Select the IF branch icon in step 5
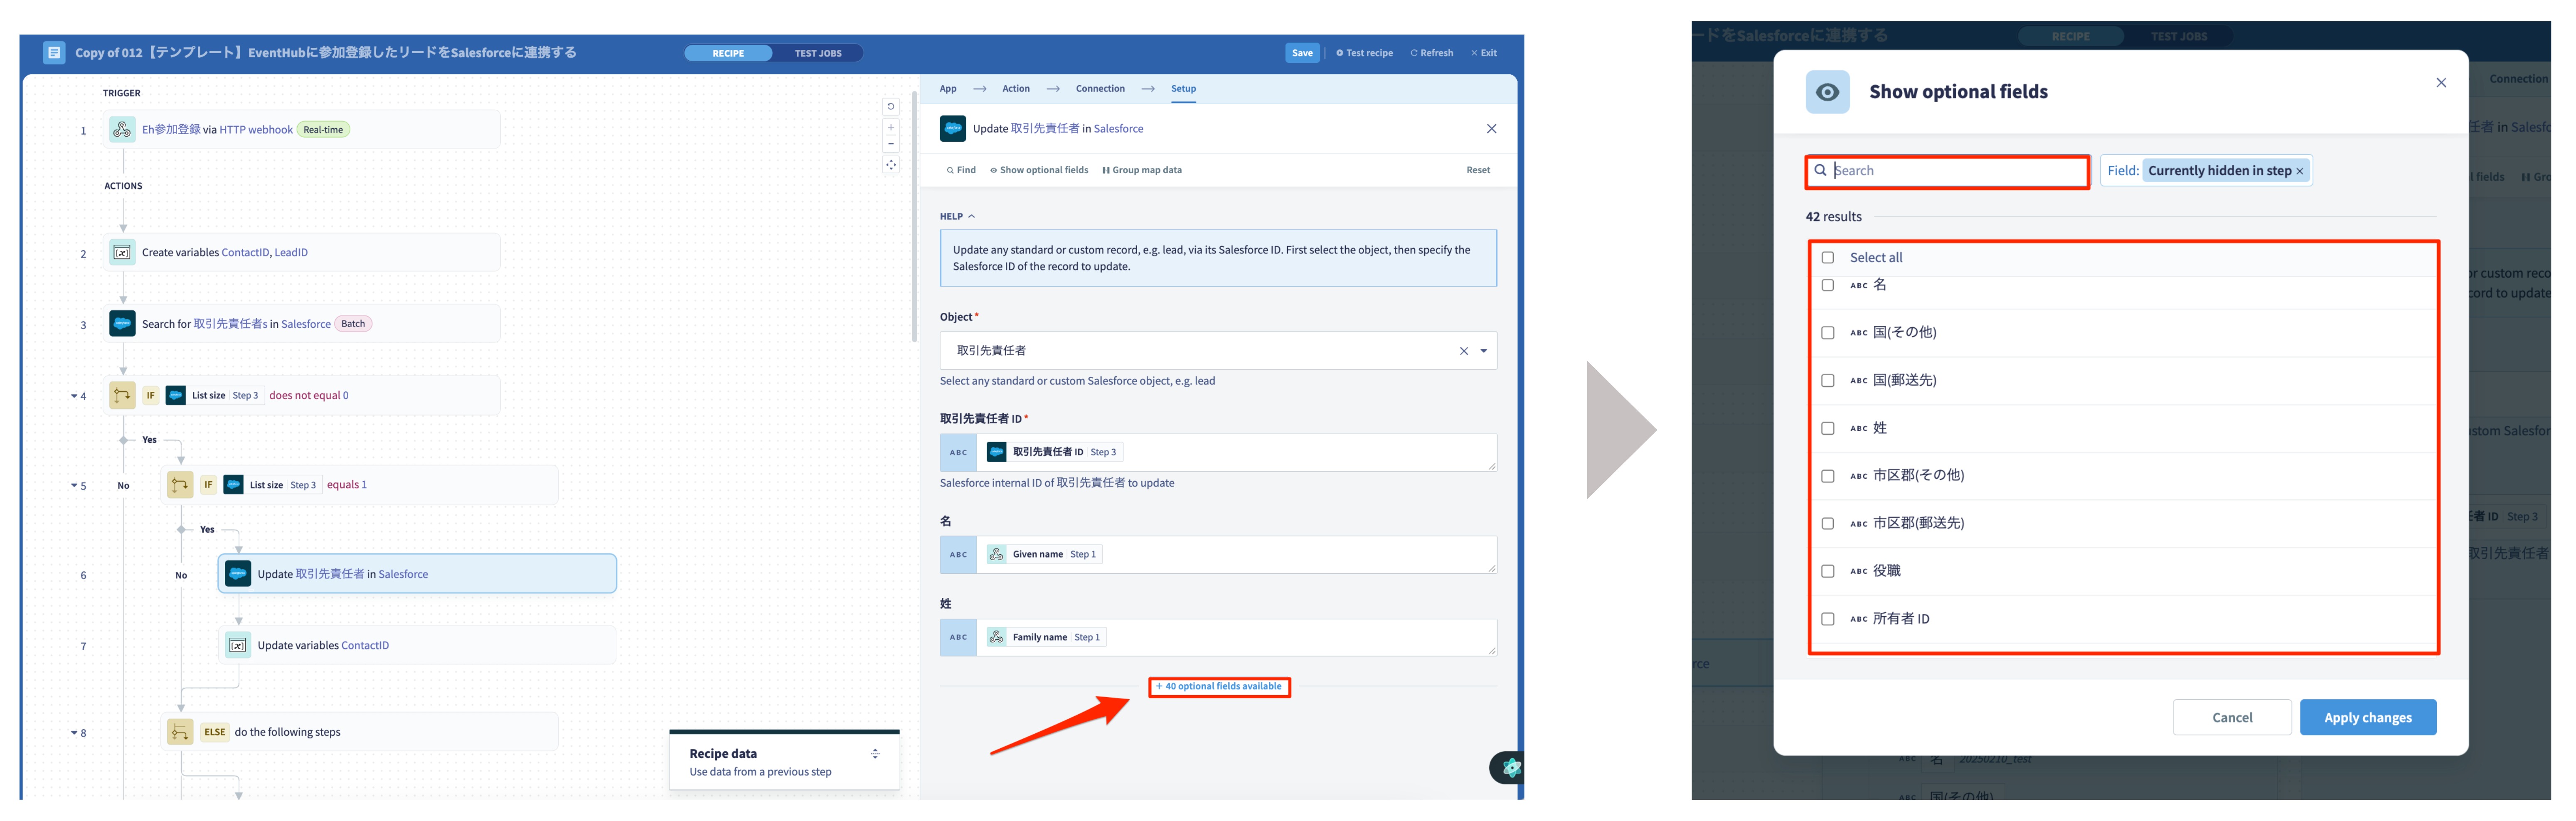Image resolution: width=2576 pixels, height=821 pixels. pyautogui.click(x=180, y=485)
